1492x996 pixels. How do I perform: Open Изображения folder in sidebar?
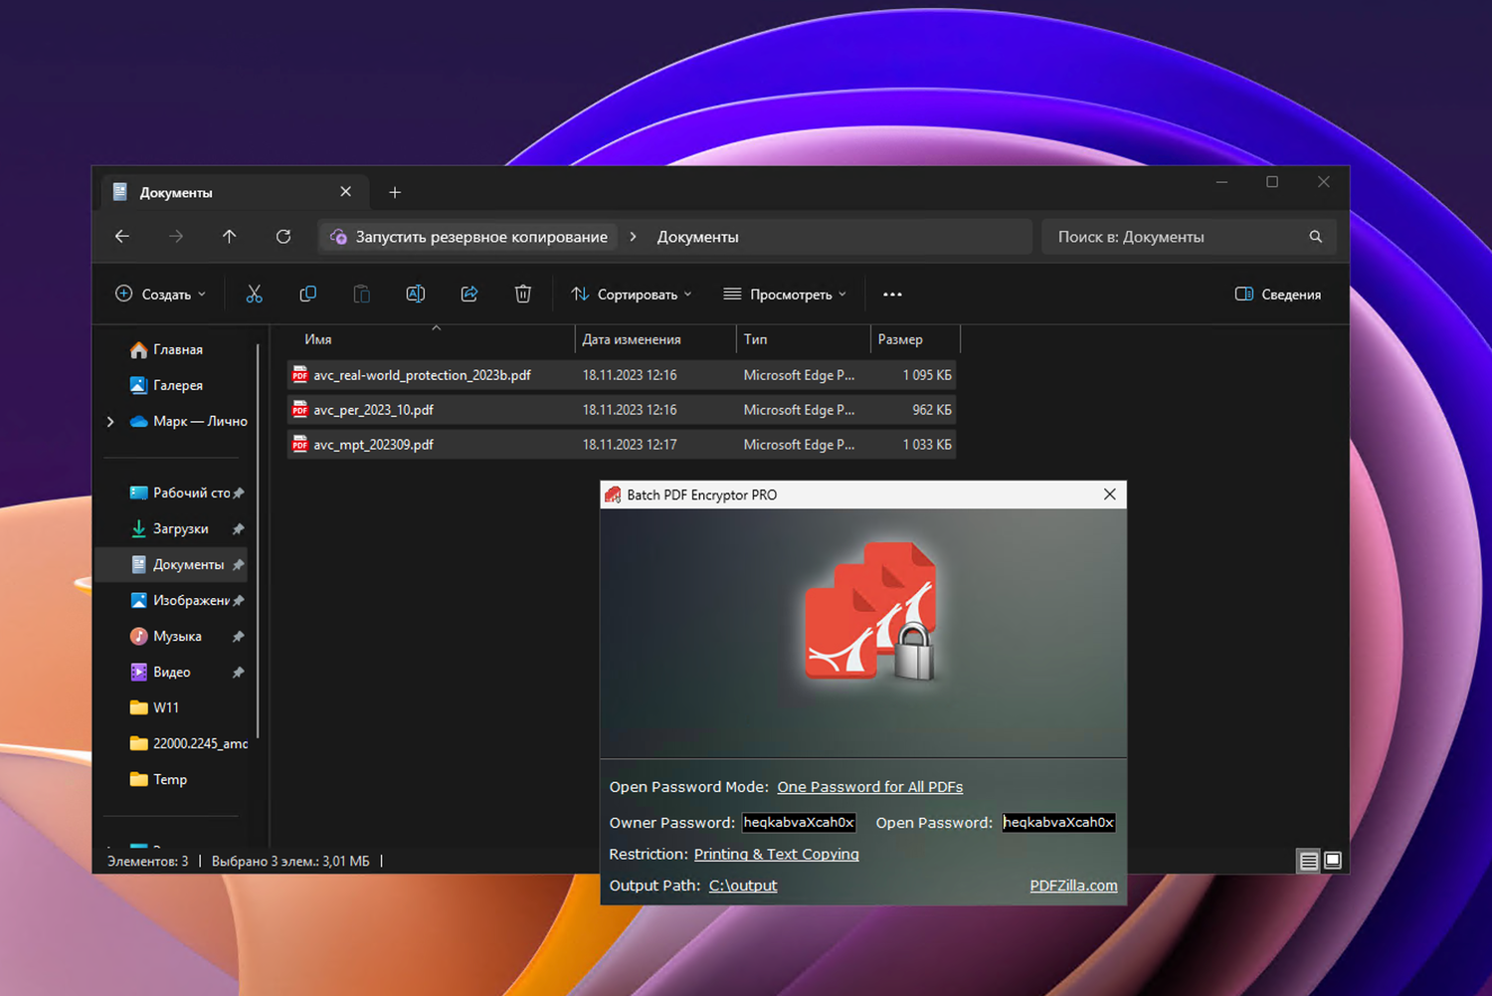(x=187, y=600)
